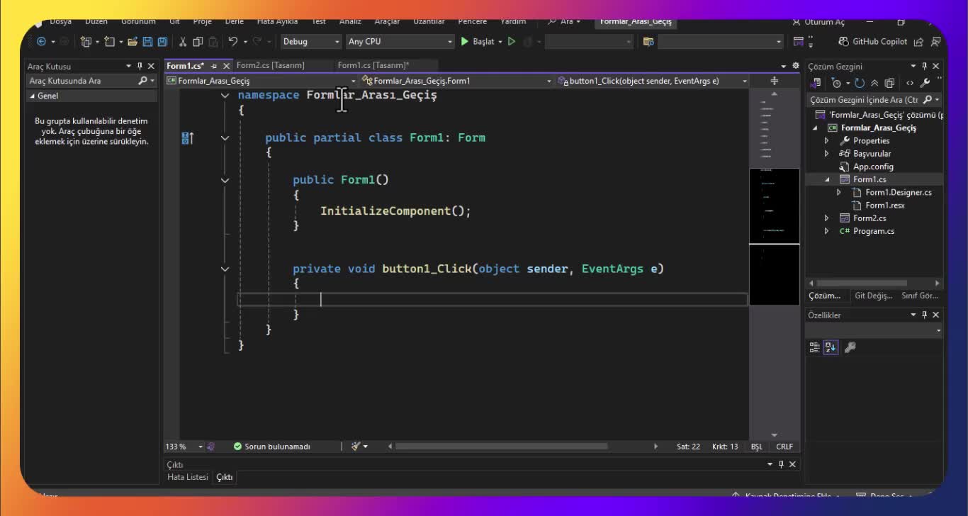The width and height of the screenshot is (968, 516).
Task: Click the Show All Files icon
Action: click(889, 83)
